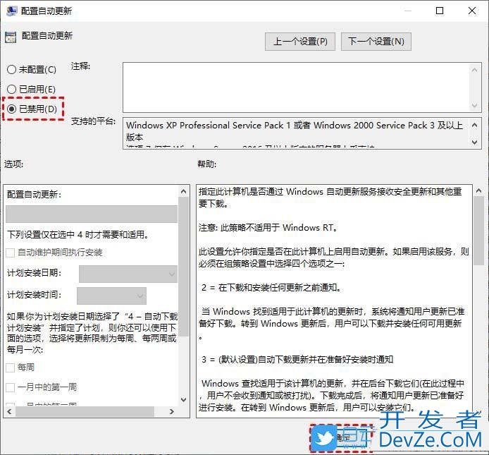Click the comment box scroll up arrow
The height and width of the screenshot is (455, 489).
pos(475,70)
